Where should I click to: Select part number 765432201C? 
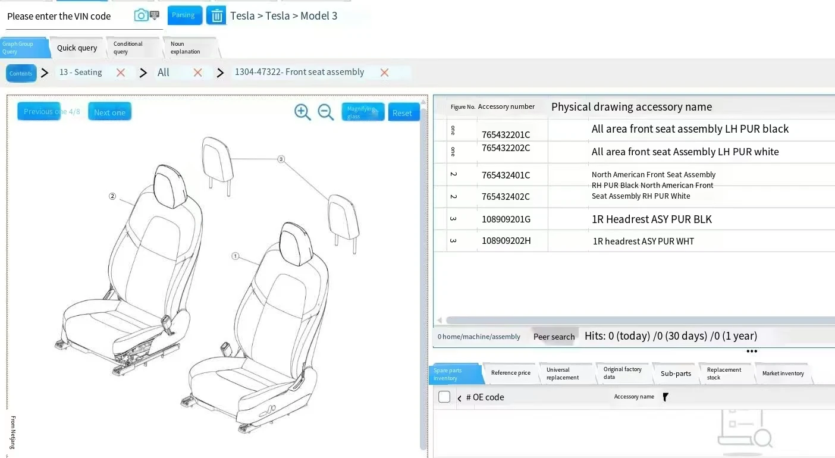tap(506, 134)
